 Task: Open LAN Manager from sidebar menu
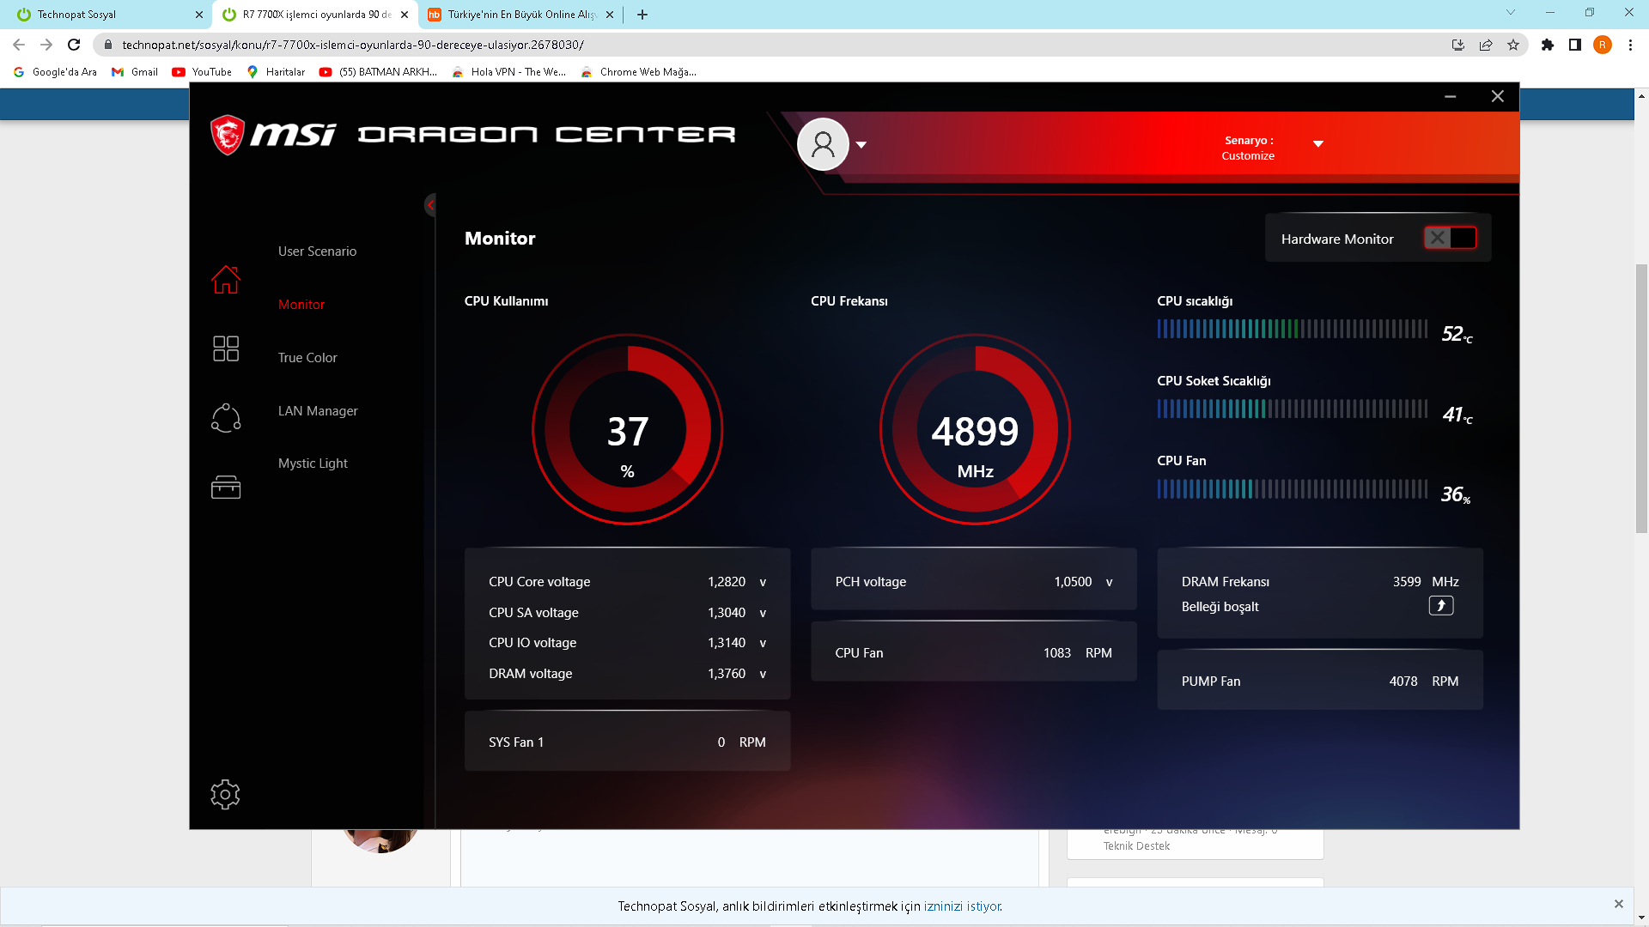tap(318, 411)
